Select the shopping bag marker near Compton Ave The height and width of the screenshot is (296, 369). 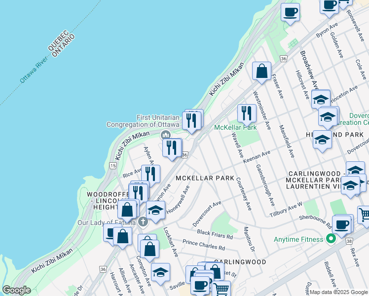coord(149,249)
